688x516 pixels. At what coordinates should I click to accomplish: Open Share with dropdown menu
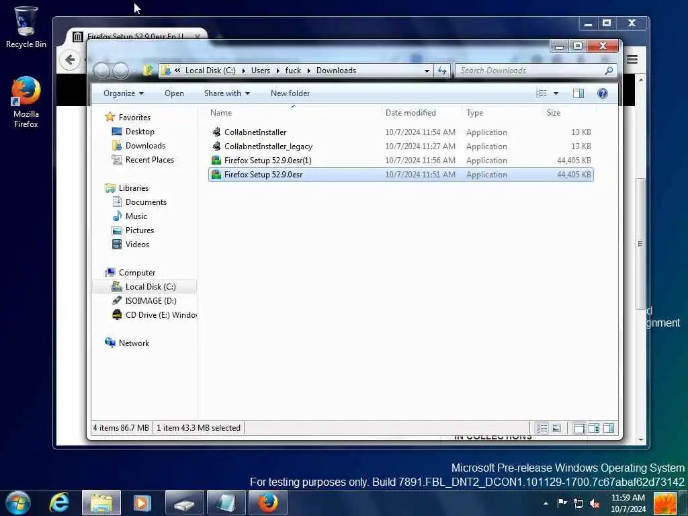(227, 93)
